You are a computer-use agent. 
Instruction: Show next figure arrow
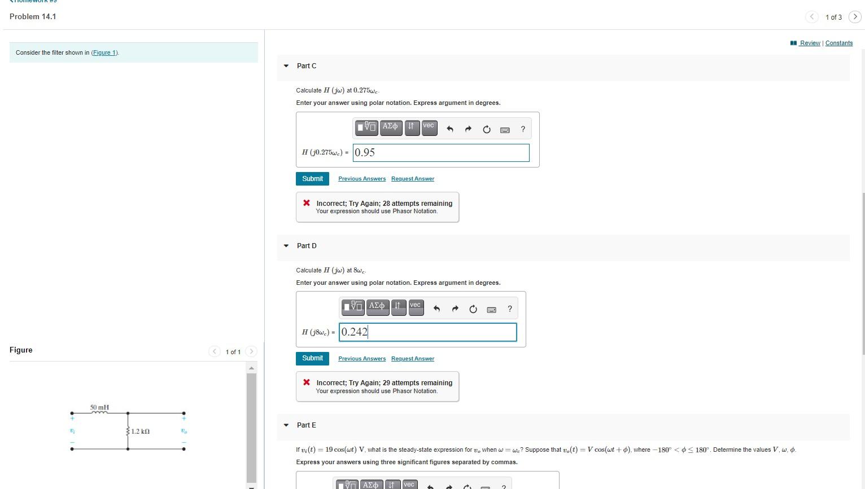pos(251,351)
